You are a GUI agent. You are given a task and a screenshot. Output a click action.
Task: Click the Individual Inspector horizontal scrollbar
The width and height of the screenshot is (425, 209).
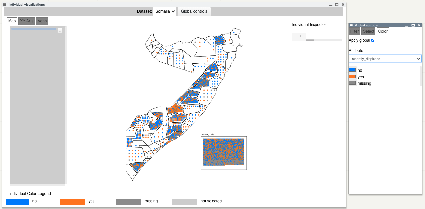pos(310,40)
